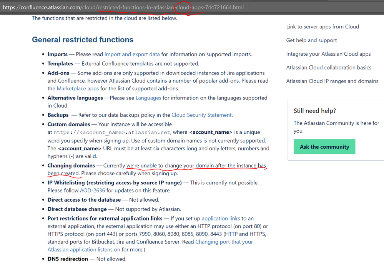
Task: Follow the Languages link
Action: [148, 98]
